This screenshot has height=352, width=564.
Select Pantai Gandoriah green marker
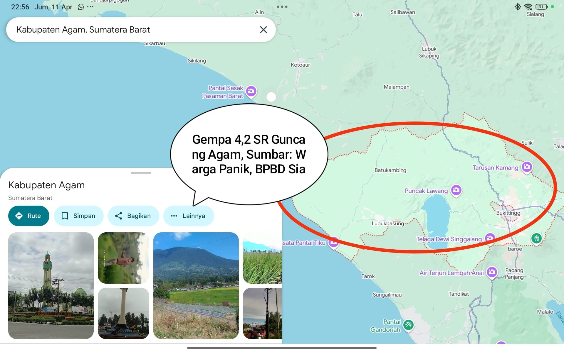click(x=408, y=325)
